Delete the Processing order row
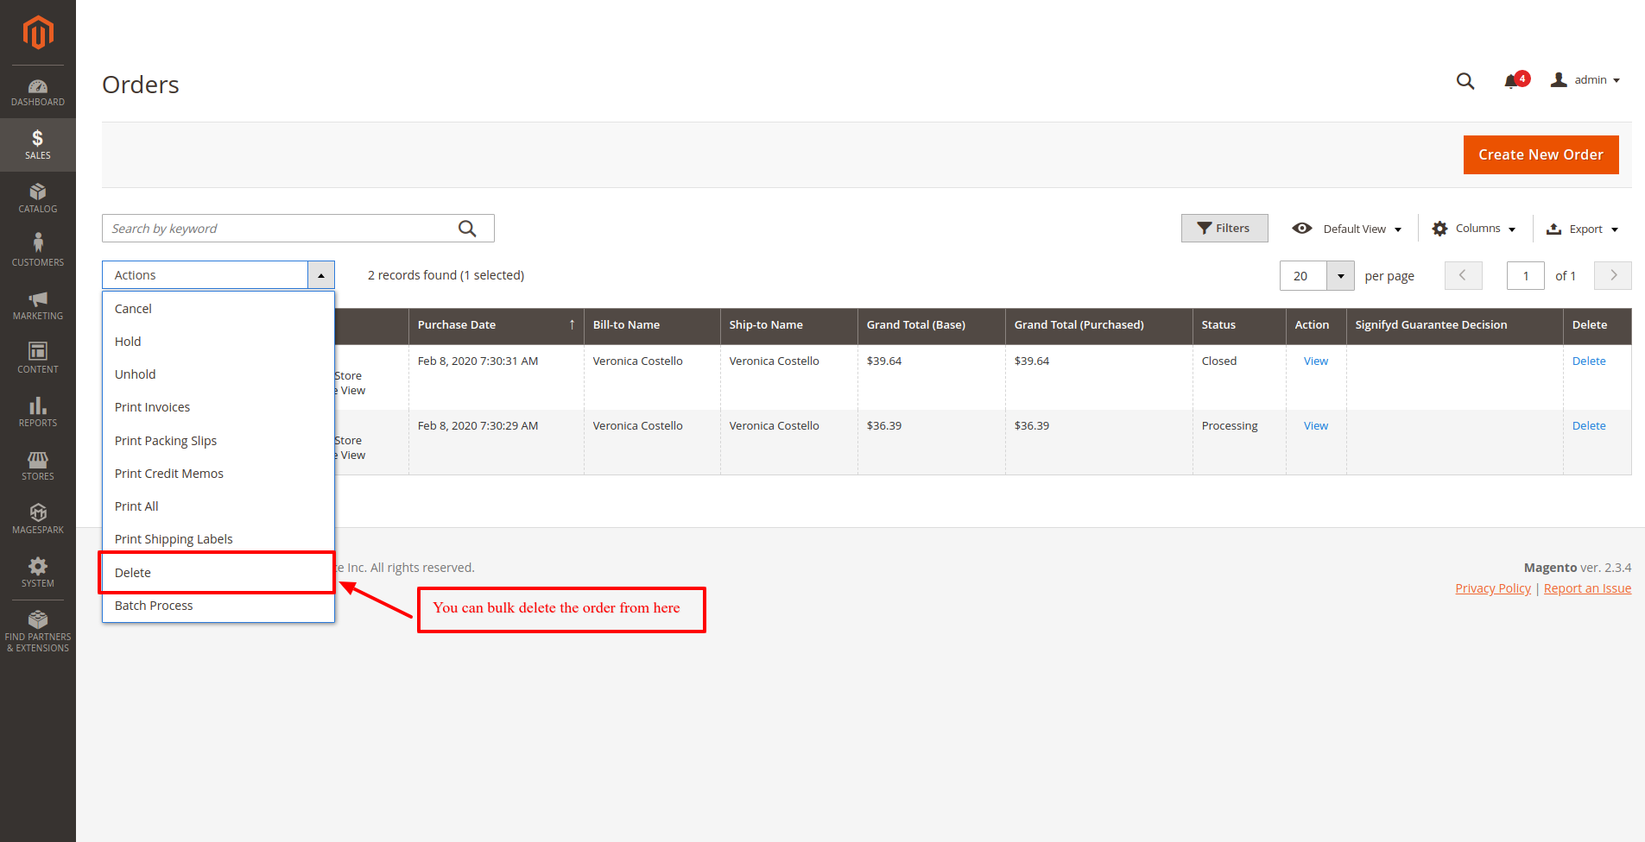 coord(1589,426)
